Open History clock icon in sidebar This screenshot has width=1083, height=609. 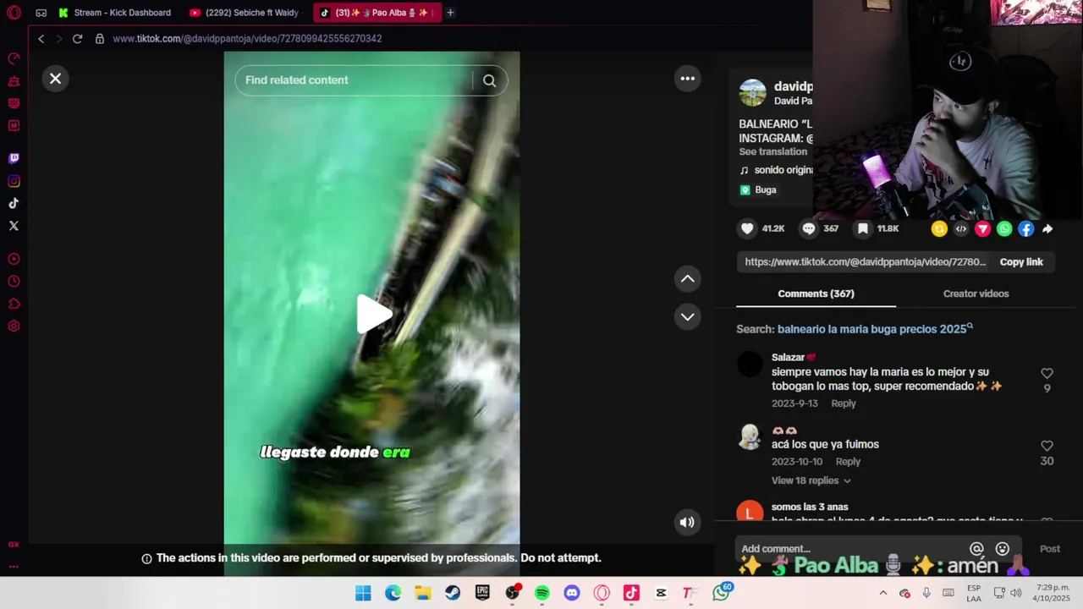point(14,282)
